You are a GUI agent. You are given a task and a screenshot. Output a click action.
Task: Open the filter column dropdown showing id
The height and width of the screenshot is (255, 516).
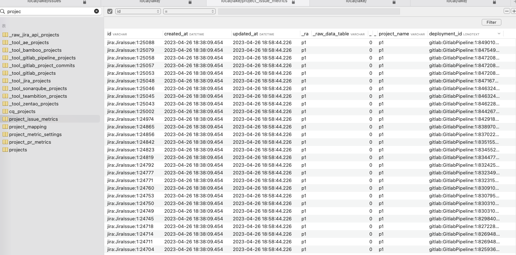(x=138, y=11)
